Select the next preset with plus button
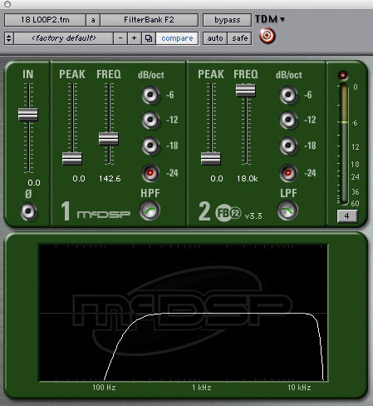This screenshot has height=406, width=373. [x=135, y=38]
